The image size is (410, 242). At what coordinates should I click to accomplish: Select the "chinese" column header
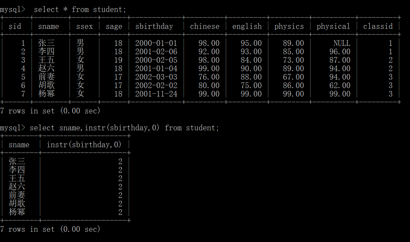tap(205, 26)
